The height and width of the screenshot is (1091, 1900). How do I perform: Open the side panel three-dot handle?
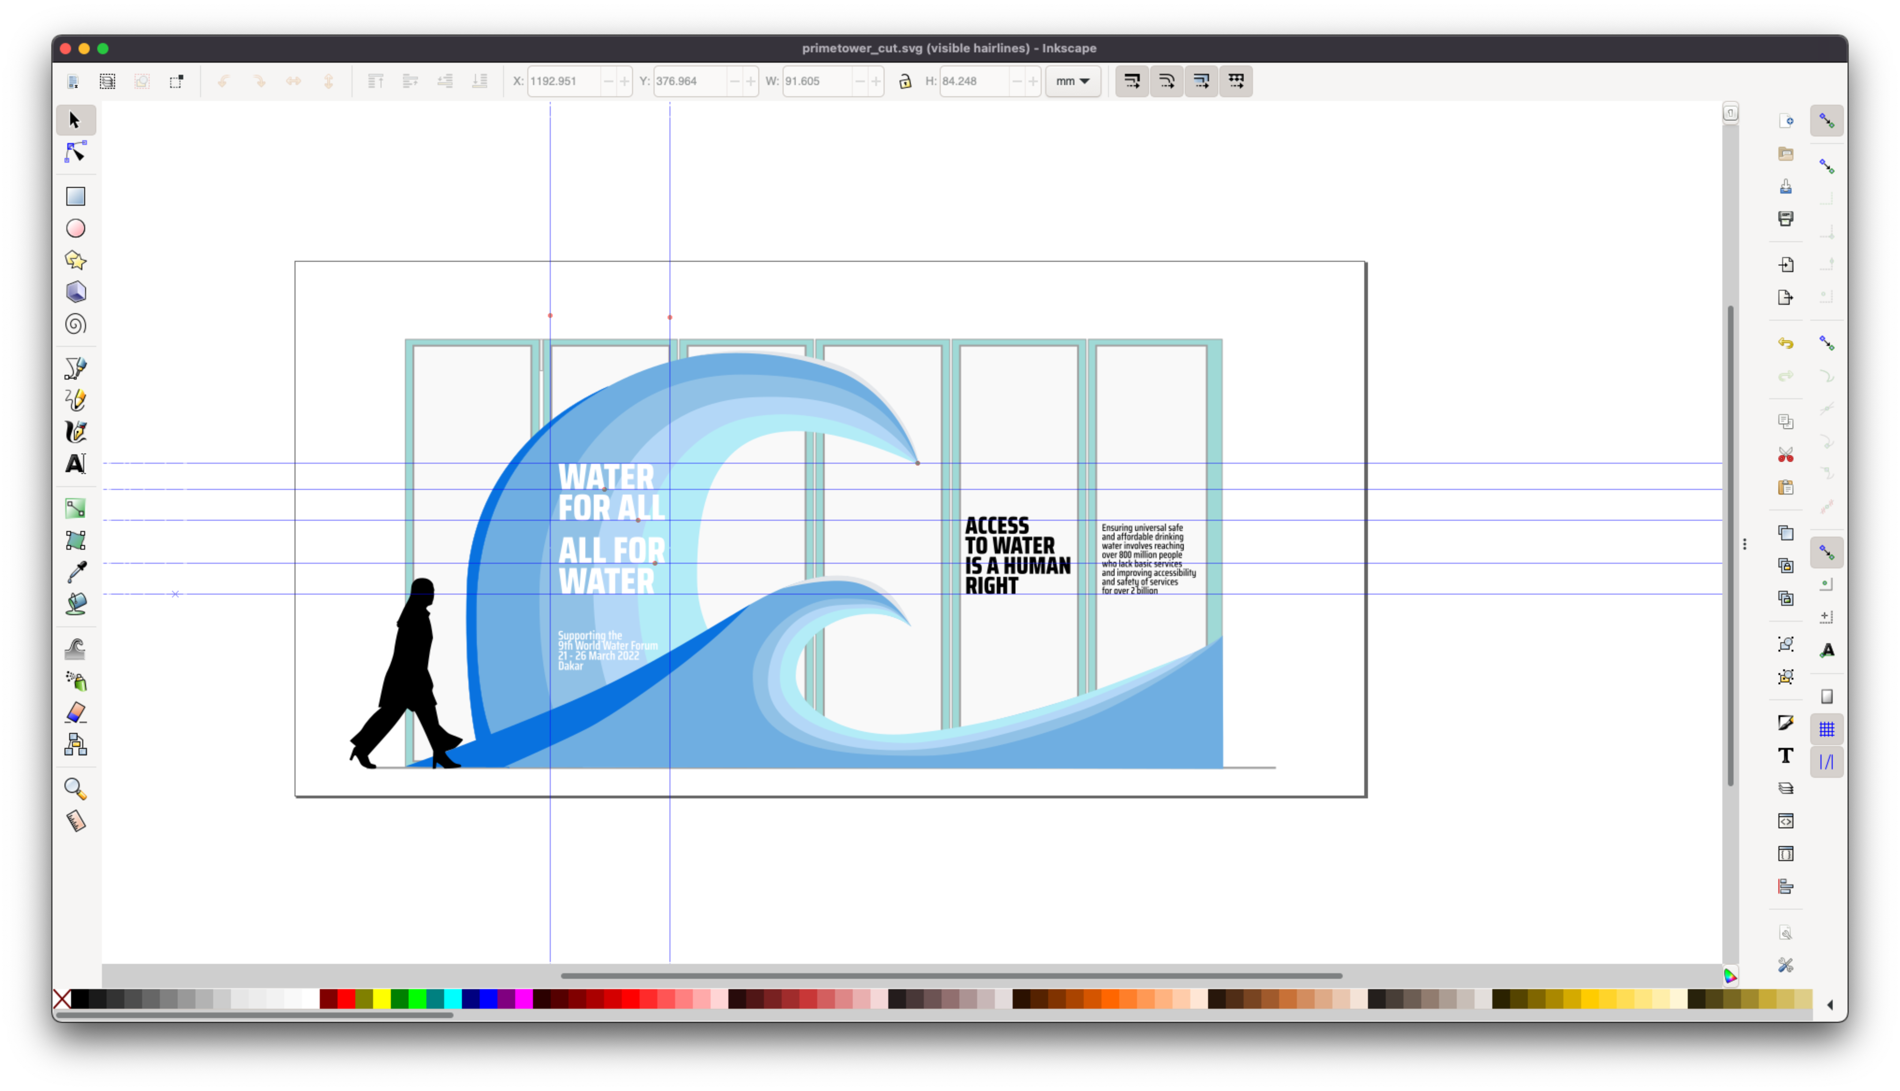[1745, 545]
